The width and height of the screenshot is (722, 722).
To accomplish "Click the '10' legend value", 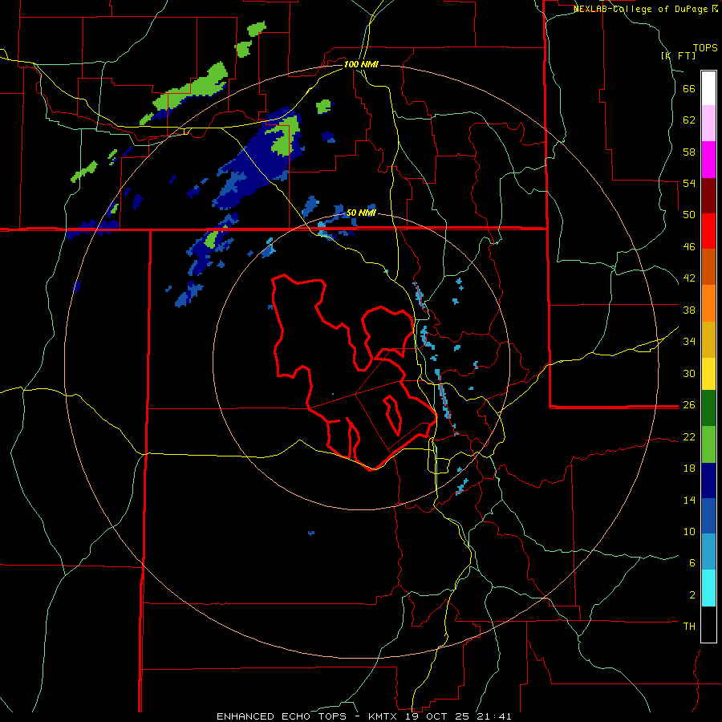I will click(689, 532).
